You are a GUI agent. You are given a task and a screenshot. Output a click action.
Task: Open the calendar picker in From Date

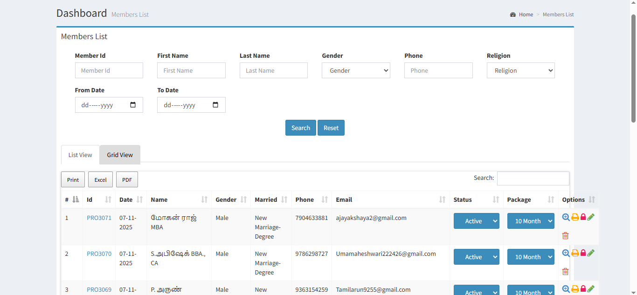click(x=133, y=105)
